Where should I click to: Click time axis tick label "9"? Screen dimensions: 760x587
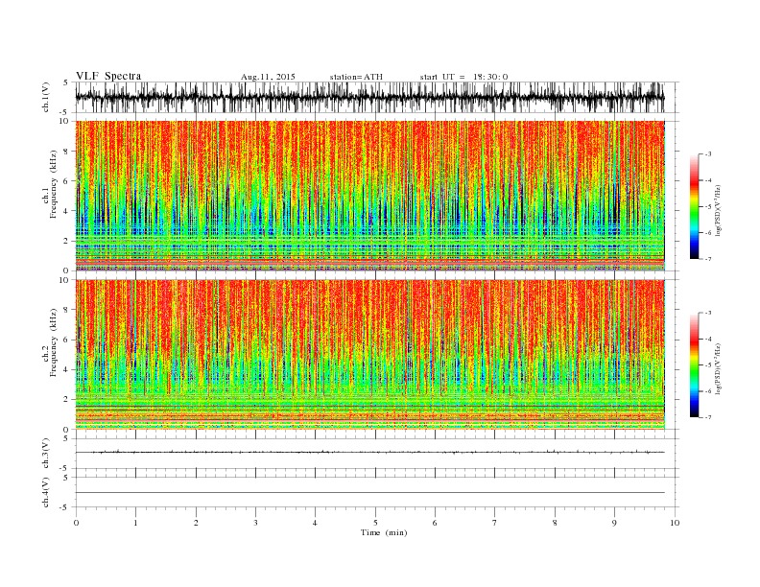[x=614, y=523]
